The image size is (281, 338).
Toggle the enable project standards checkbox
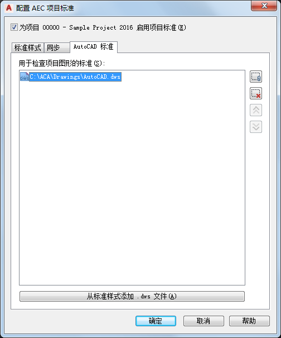[14, 27]
